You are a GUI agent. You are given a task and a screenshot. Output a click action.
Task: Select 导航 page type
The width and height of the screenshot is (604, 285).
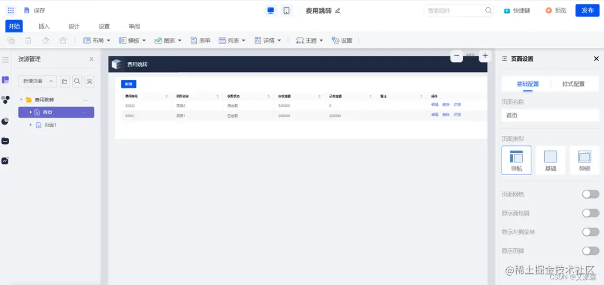coord(516,160)
